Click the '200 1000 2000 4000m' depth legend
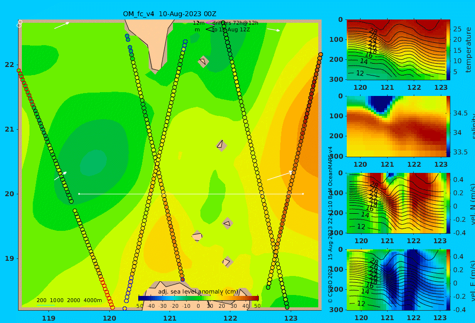 (69, 300)
